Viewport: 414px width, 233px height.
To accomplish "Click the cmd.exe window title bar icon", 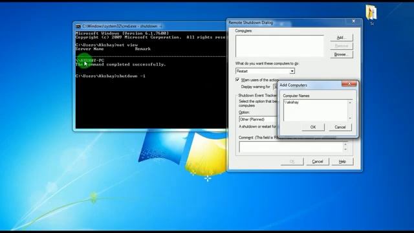I will [x=78, y=27].
